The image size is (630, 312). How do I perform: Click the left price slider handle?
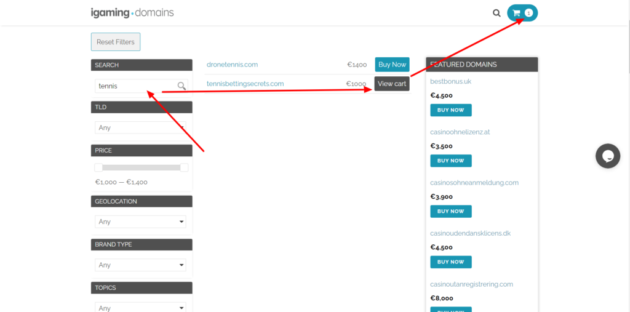coord(98,167)
